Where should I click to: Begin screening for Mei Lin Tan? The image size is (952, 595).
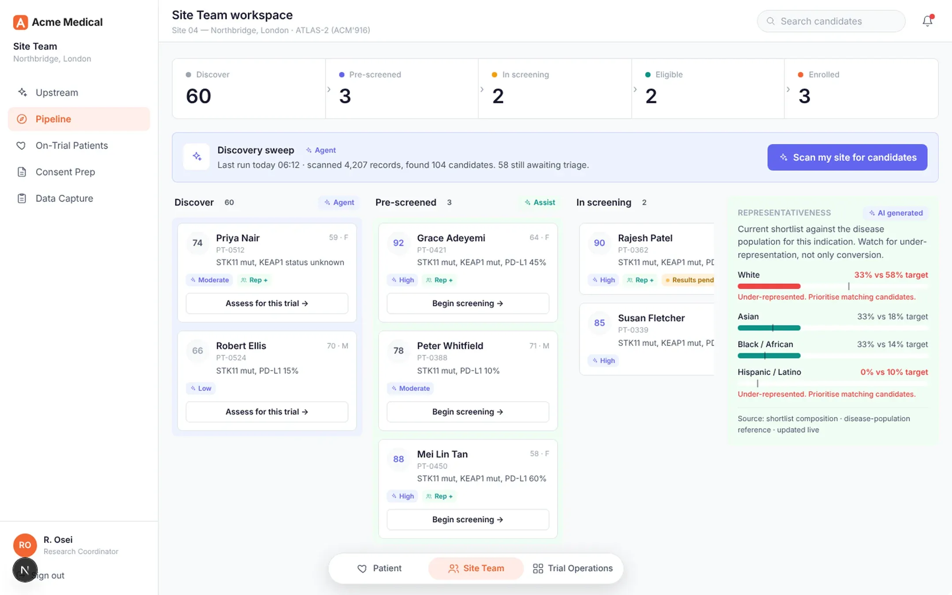click(468, 520)
